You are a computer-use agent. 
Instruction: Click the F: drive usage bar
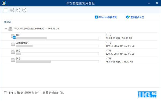[57, 62]
